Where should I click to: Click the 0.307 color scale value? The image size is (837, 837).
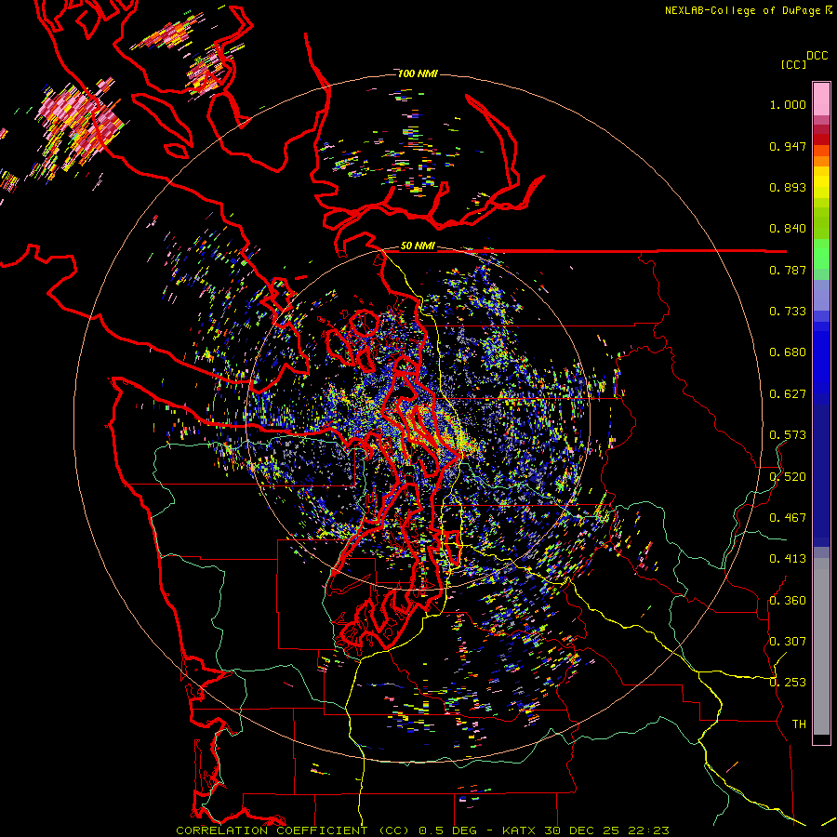click(x=788, y=642)
